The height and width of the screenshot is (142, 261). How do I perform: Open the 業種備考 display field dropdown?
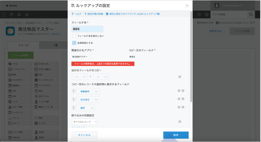pyautogui.click(x=88, y=91)
